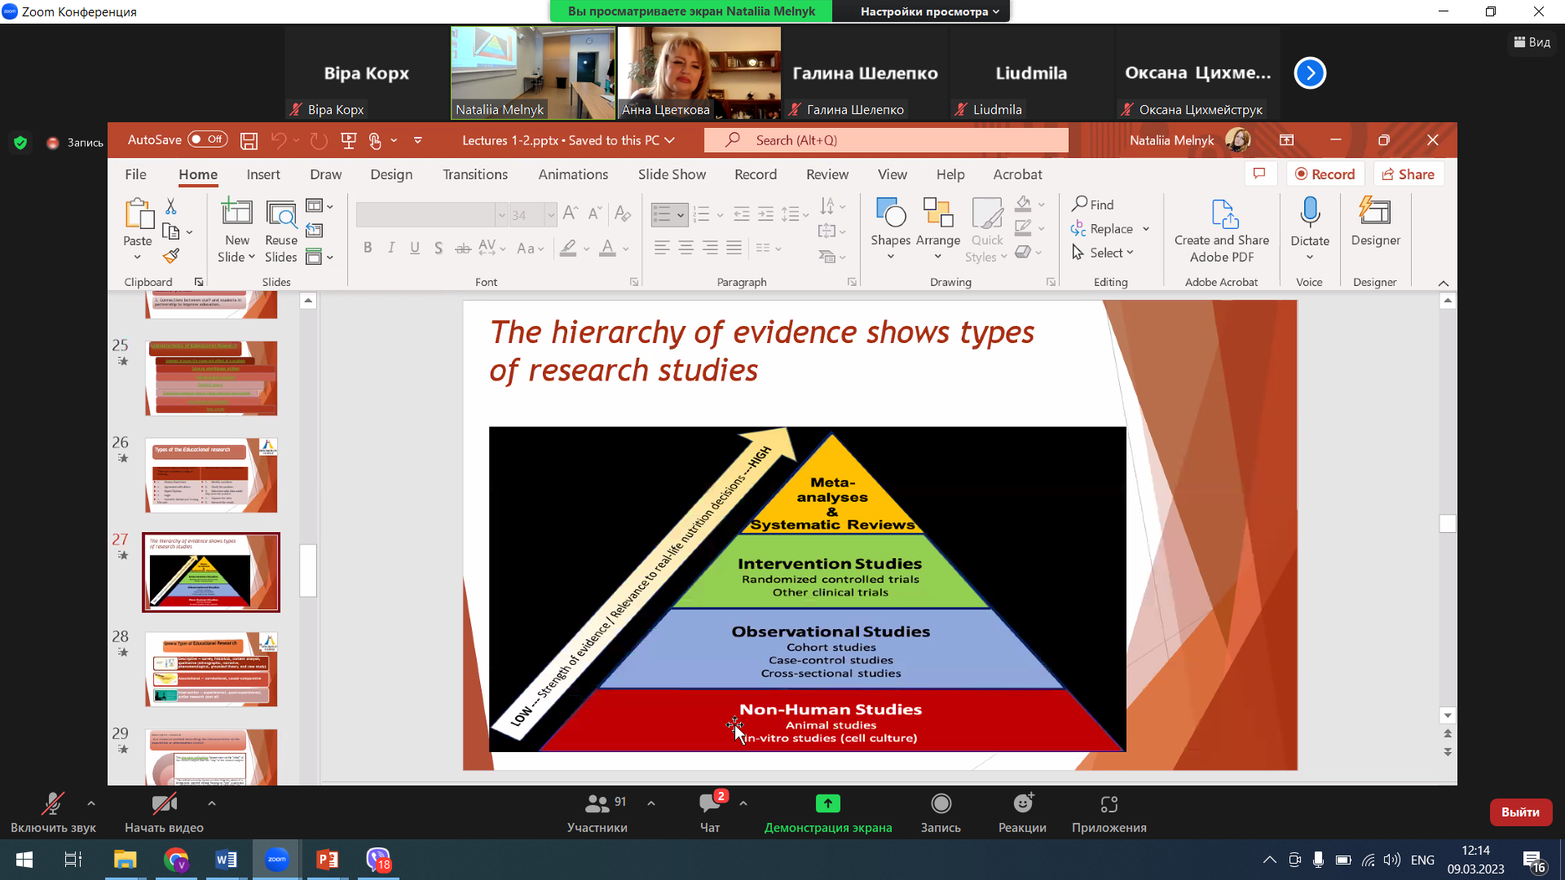Click Create and Share Adobe PDF icon

point(1223,213)
